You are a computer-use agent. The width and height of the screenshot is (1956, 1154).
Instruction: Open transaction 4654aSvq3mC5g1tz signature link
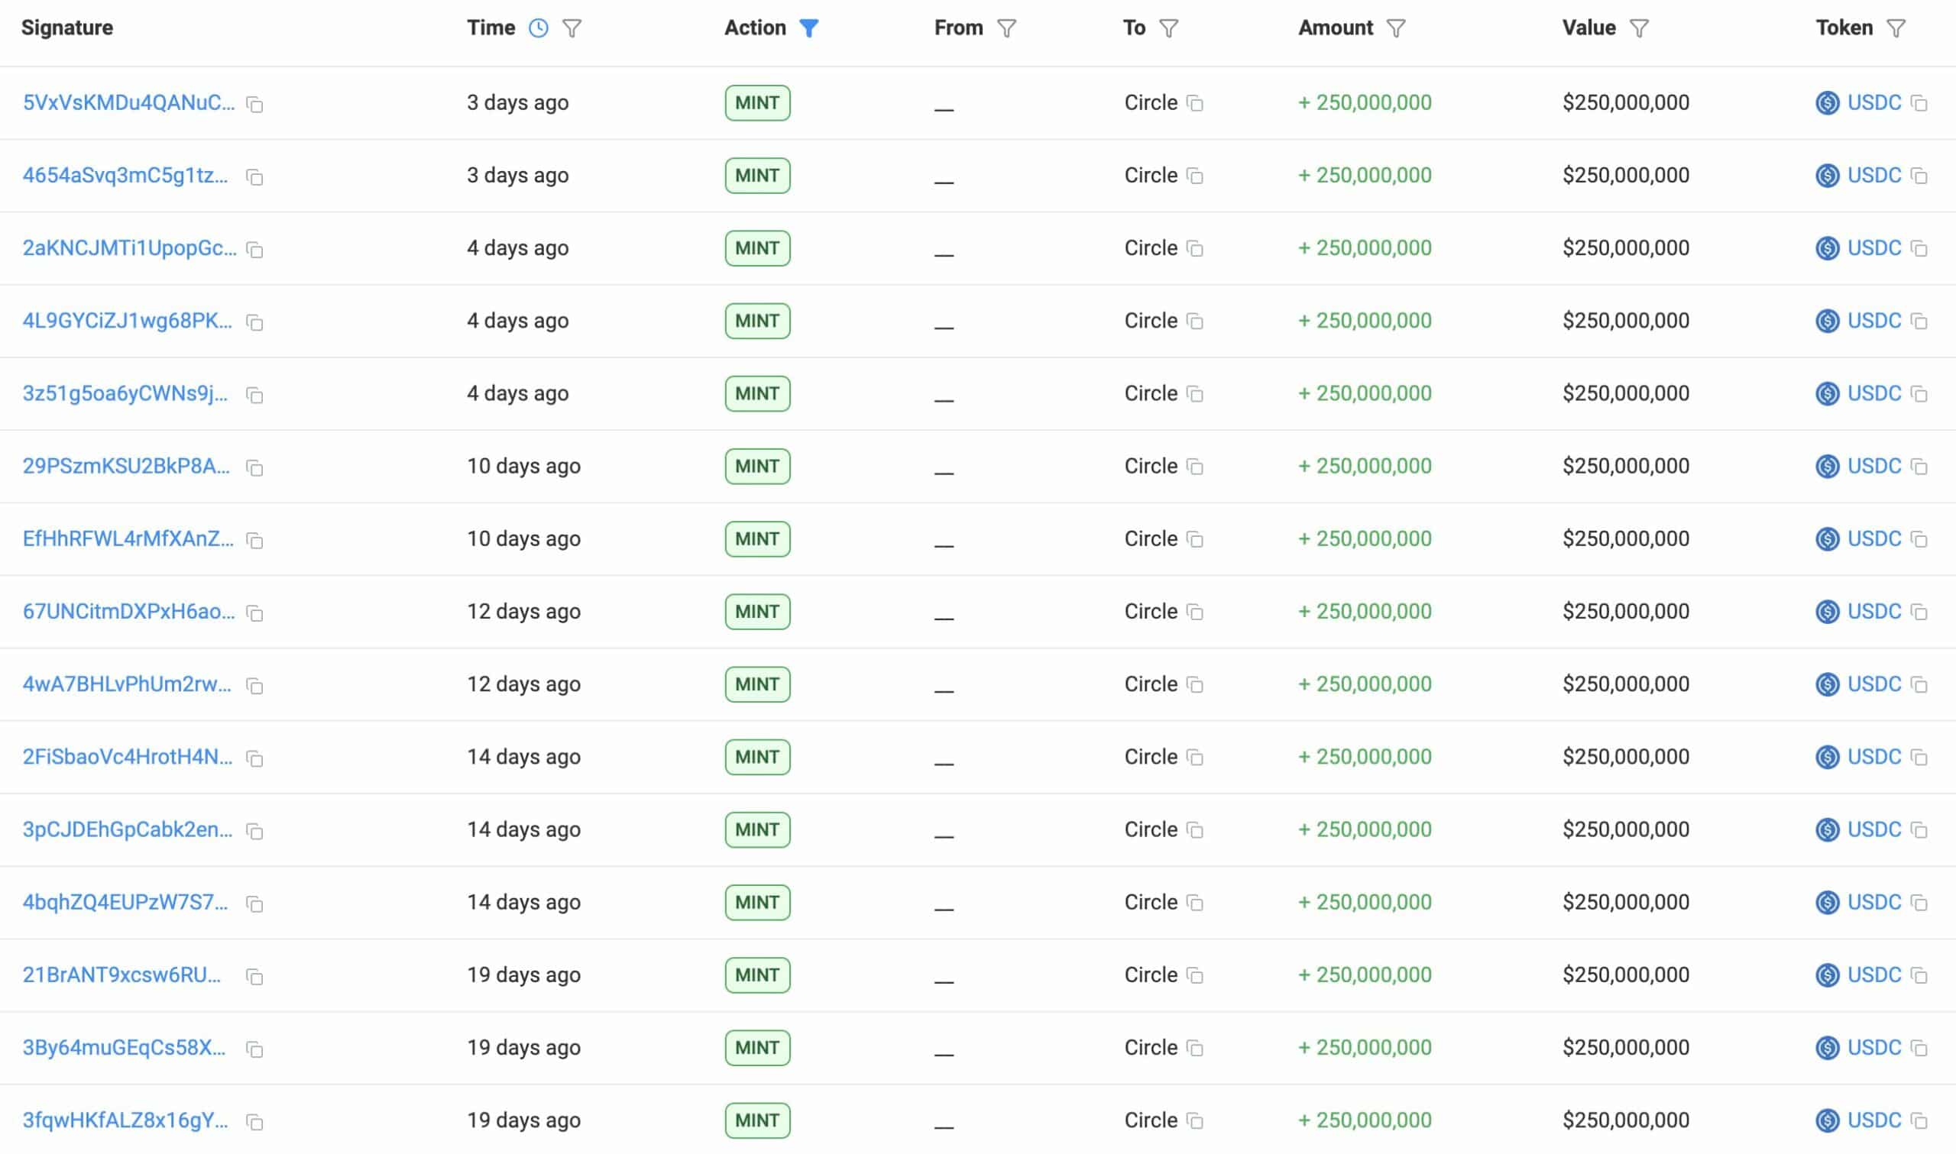tap(125, 176)
